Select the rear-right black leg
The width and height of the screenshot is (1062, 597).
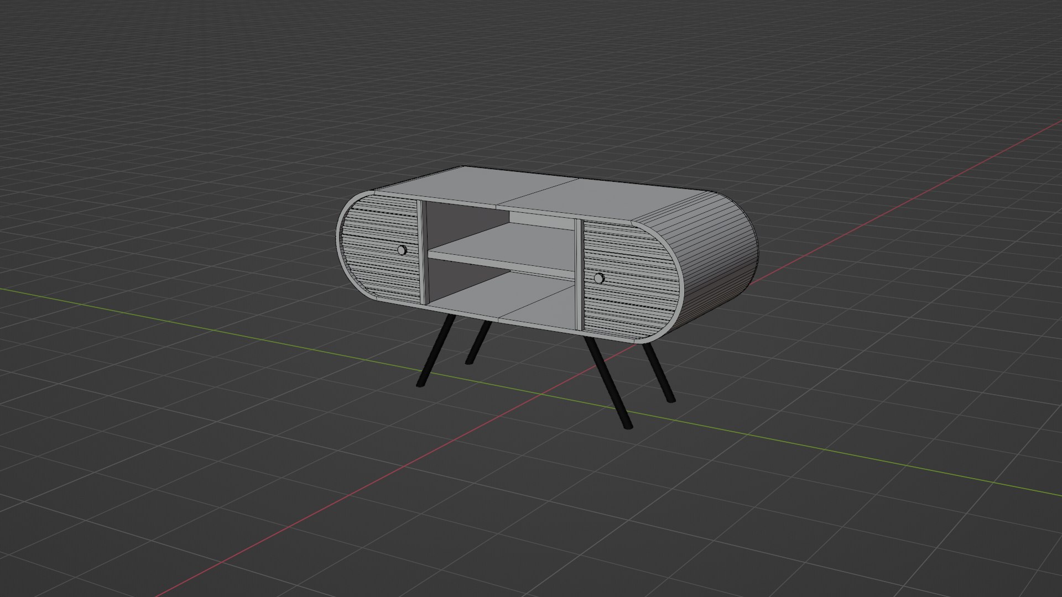pyautogui.click(x=659, y=373)
